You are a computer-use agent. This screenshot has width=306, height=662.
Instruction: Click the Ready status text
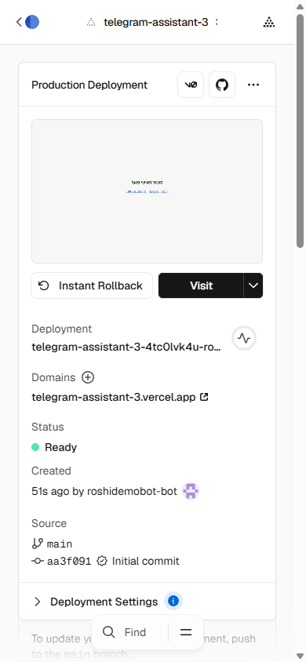click(x=60, y=447)
